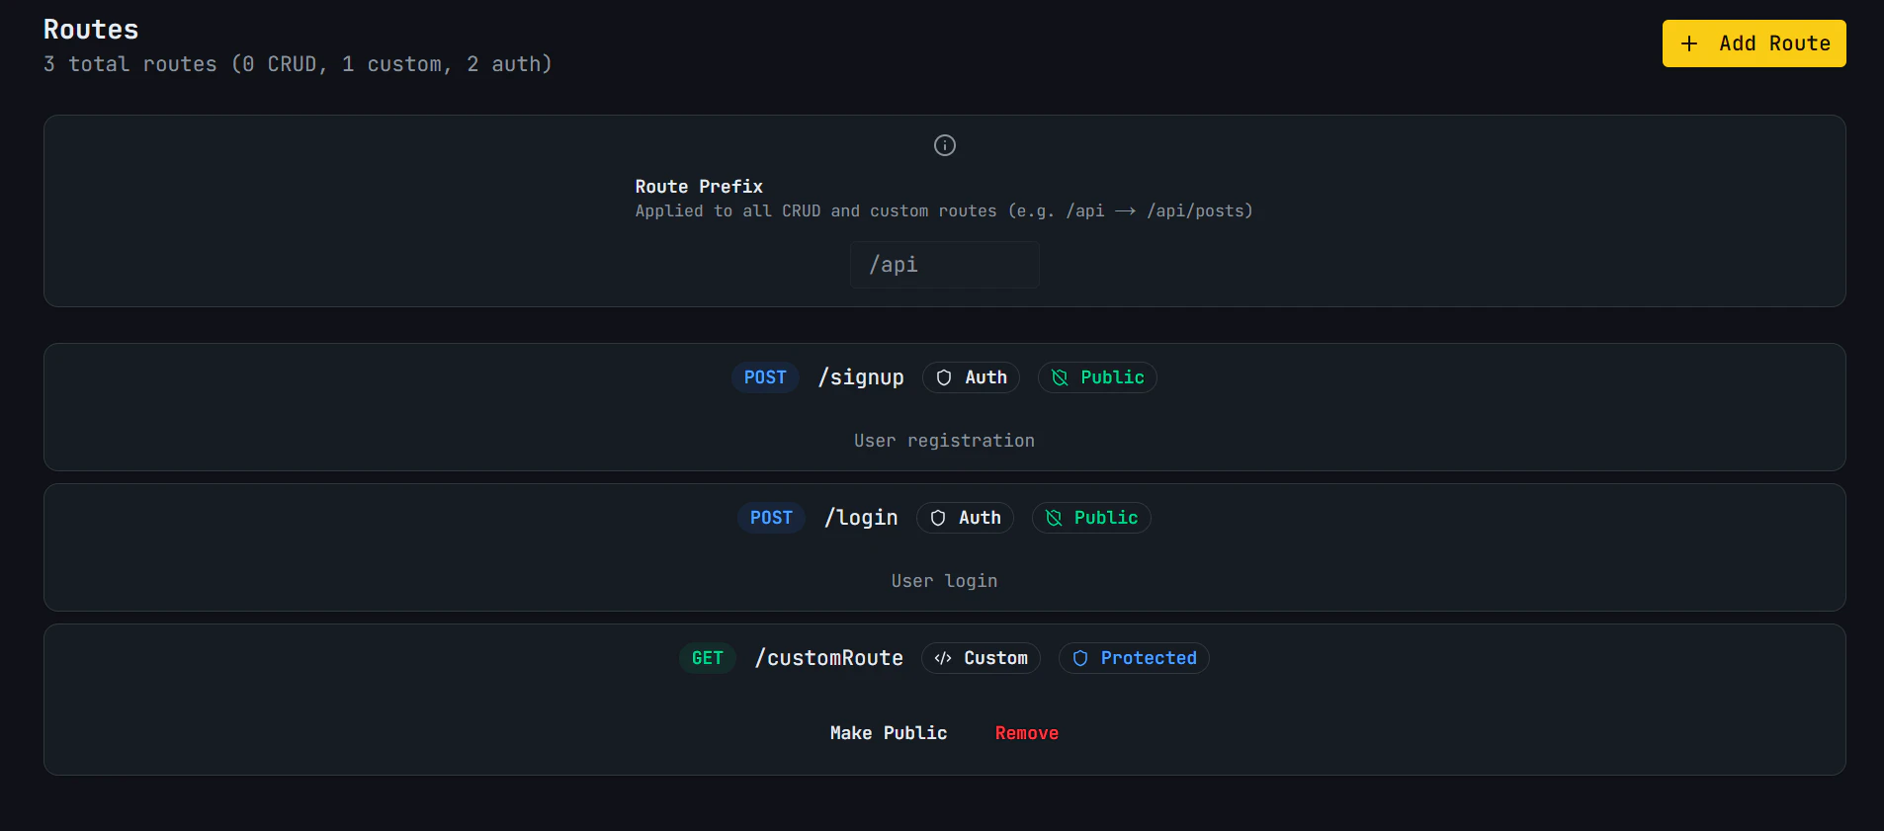This screenshot has width=1884, height=831.
Task: Toggle the Public status on the /signup route
Action: [x=1096, y=377]
